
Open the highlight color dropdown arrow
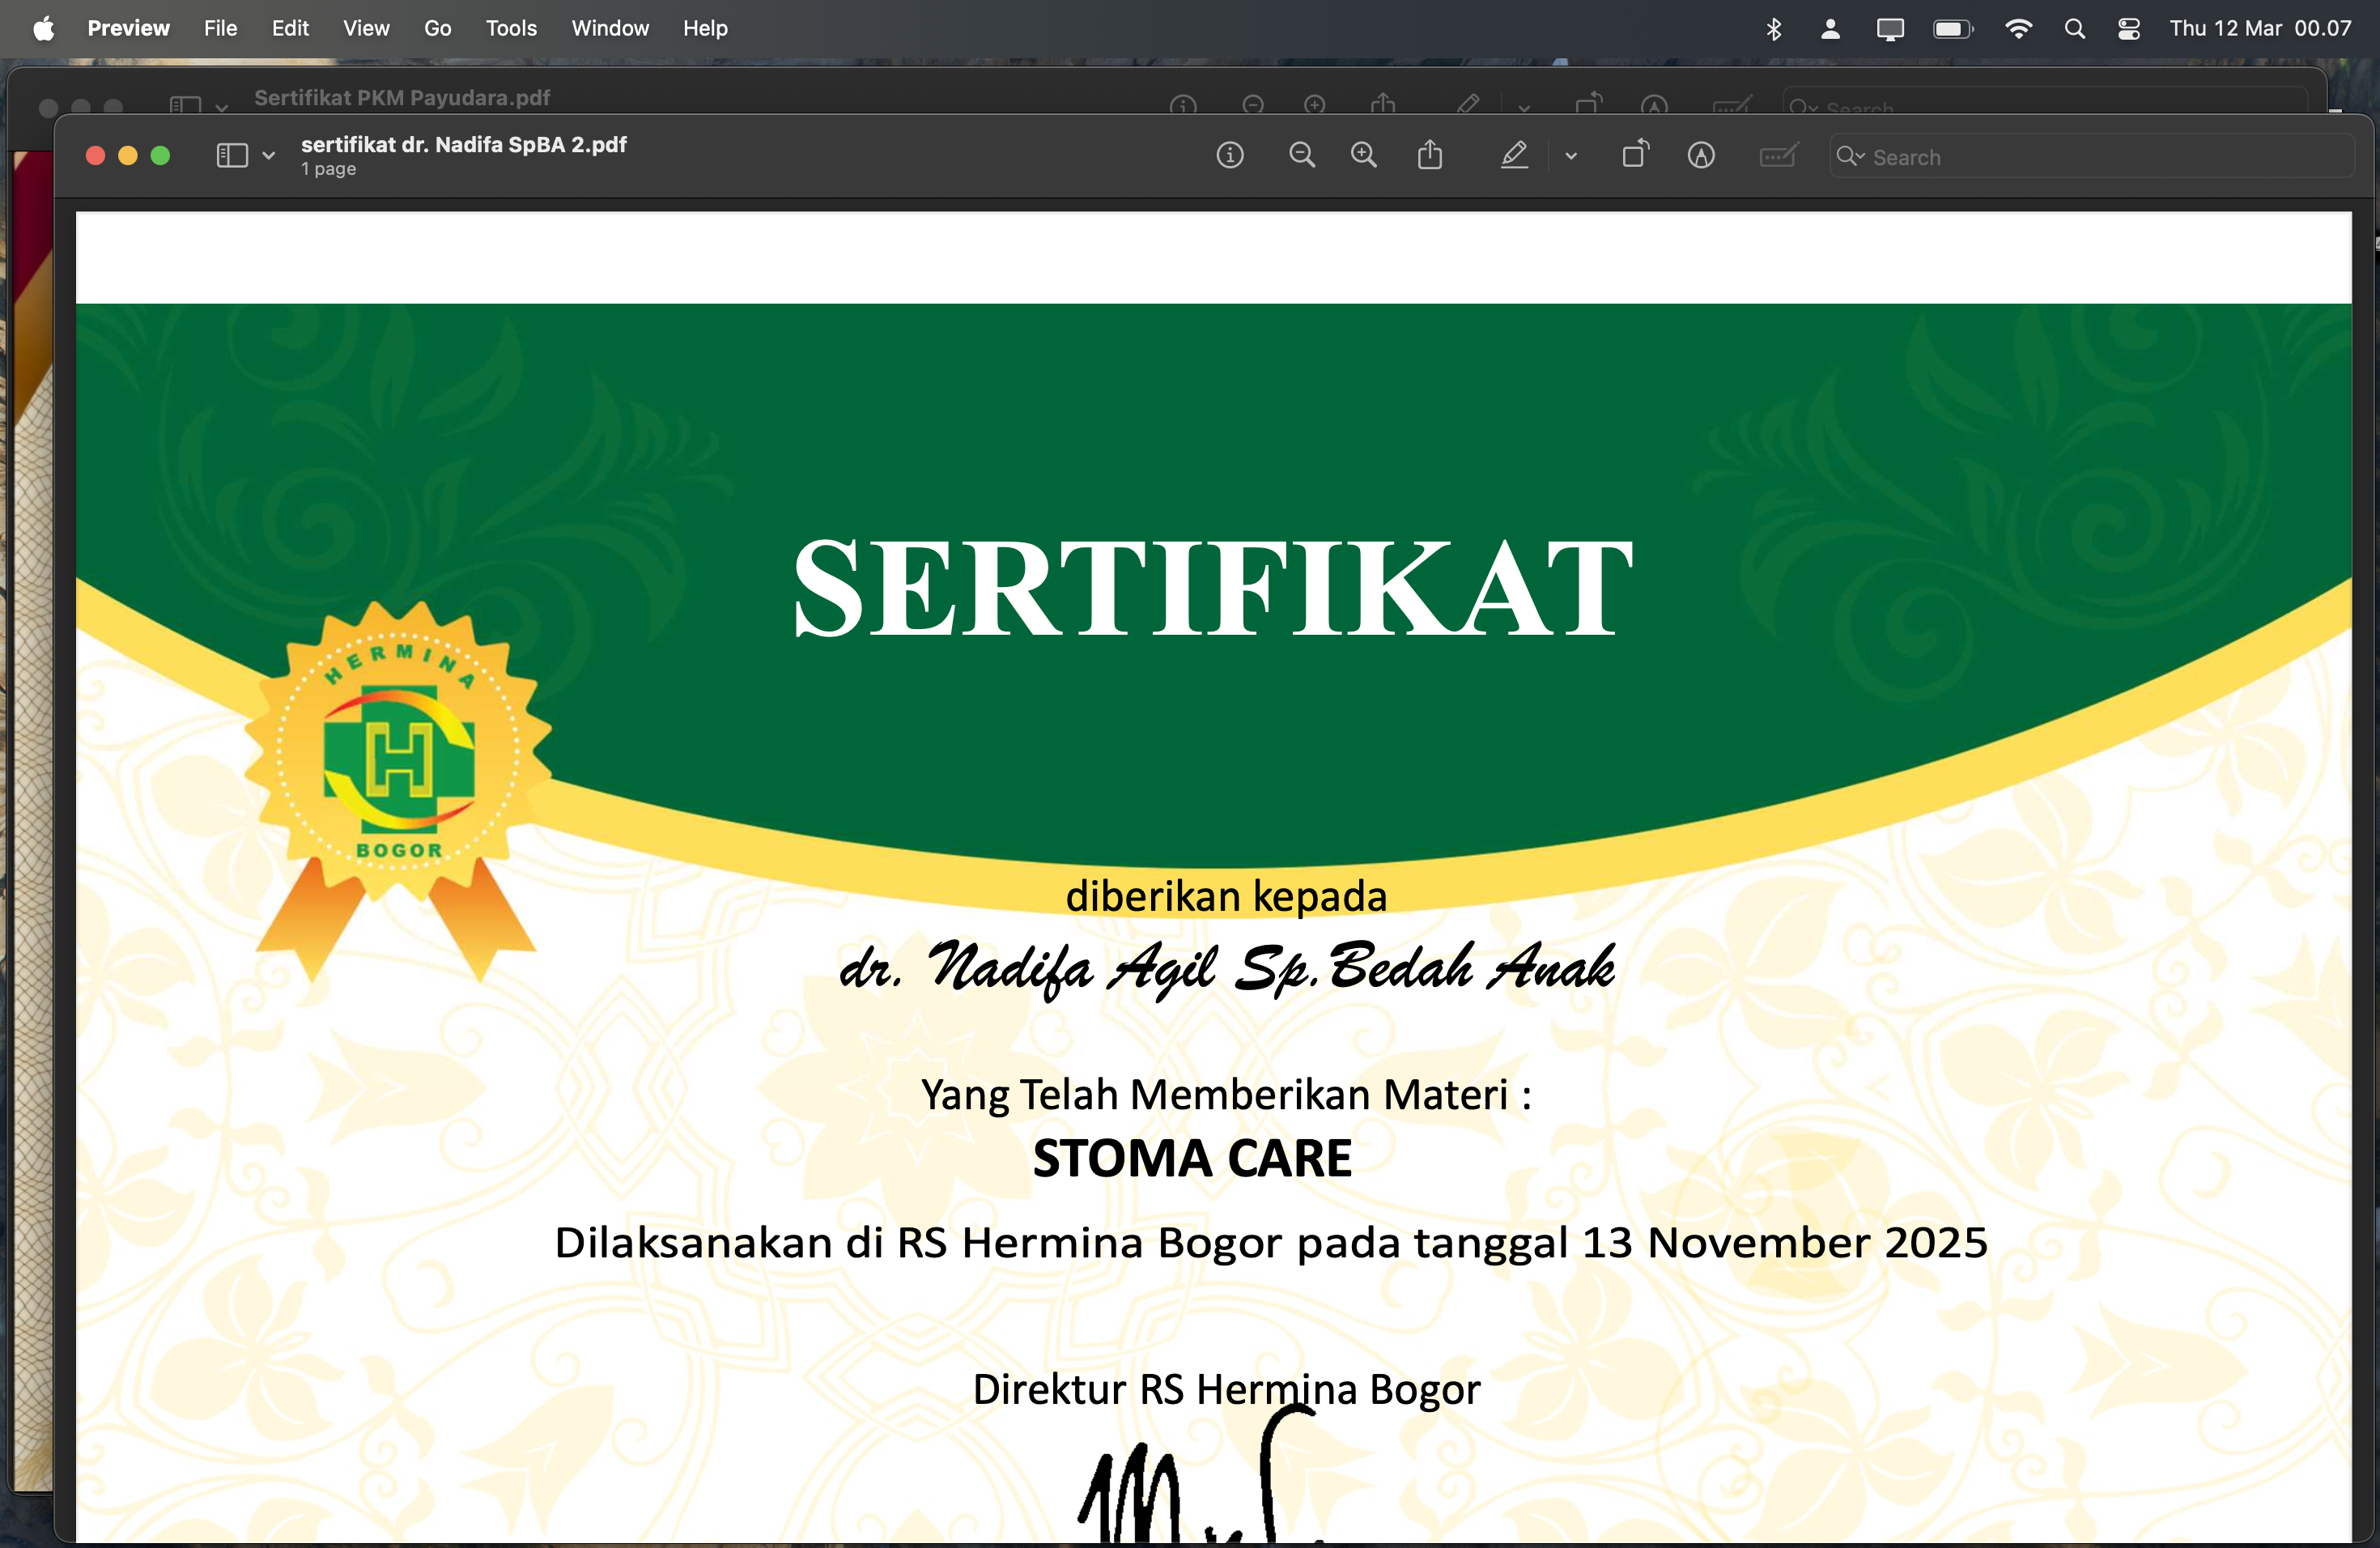[x=1571, y=156]
